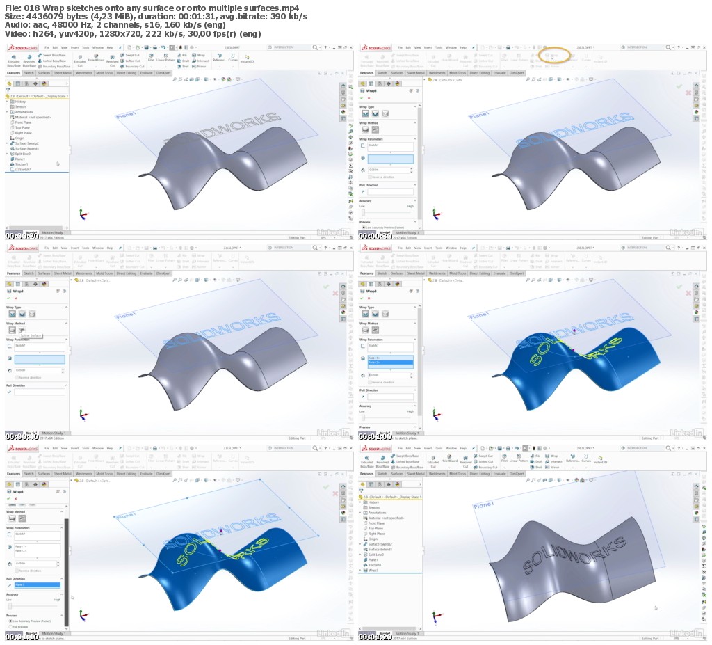Image resolution: width=712 pixels, height=645 pixels.
Task: Collapse the Preview section in the 00:01:10 frame
Action: point(62,616)
